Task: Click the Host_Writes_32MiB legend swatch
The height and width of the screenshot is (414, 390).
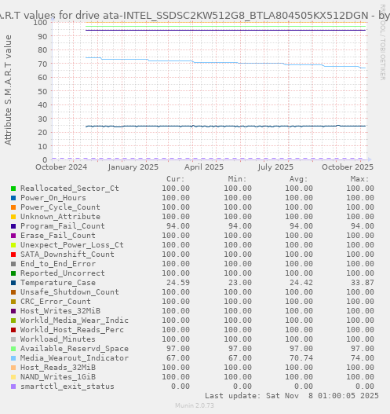Action: (x=13, y=311)
